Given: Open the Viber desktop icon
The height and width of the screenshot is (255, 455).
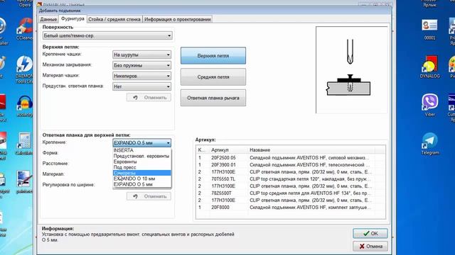Looking at the screenshot, I should pyautogui.click(x=429, y=105).
